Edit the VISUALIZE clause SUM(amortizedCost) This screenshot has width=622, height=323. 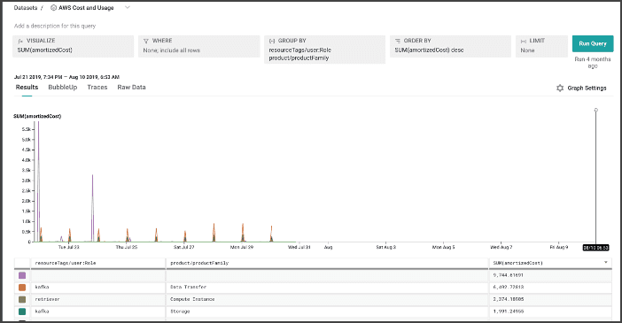(x=73, y=46)
